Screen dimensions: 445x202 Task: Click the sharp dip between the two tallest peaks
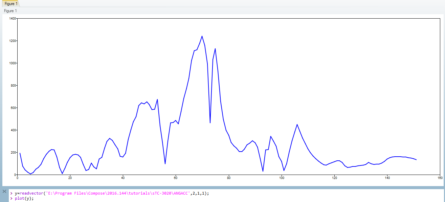(x=210, y=122)
